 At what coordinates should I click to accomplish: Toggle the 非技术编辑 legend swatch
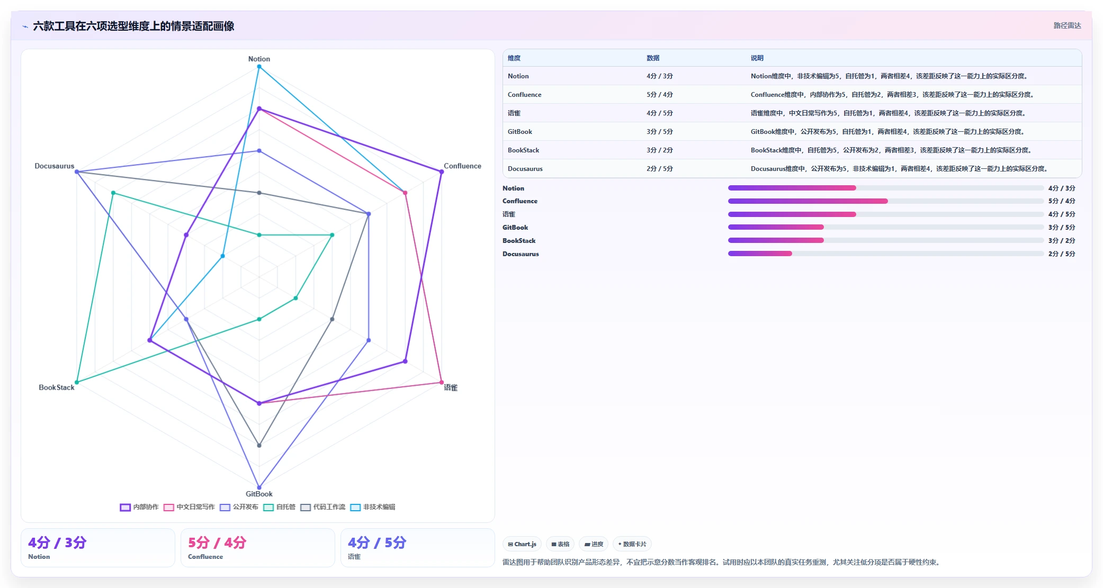[355, 507]
